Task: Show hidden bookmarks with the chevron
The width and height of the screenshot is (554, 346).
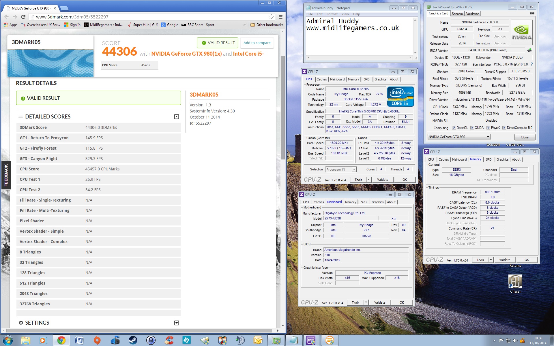Action: pos(244,25)
